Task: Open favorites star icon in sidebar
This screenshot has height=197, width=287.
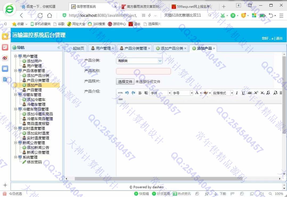Action: (x=5, y=36)
